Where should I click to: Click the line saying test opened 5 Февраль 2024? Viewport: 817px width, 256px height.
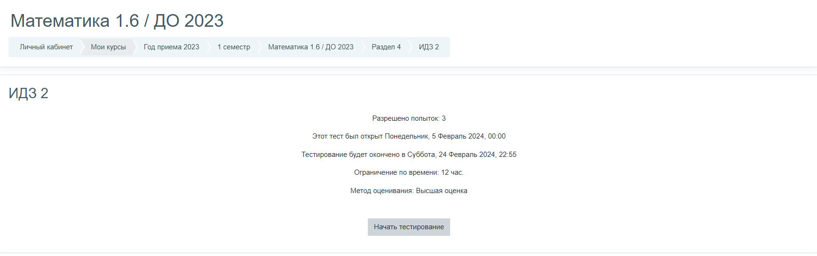(x=409, y=136)
